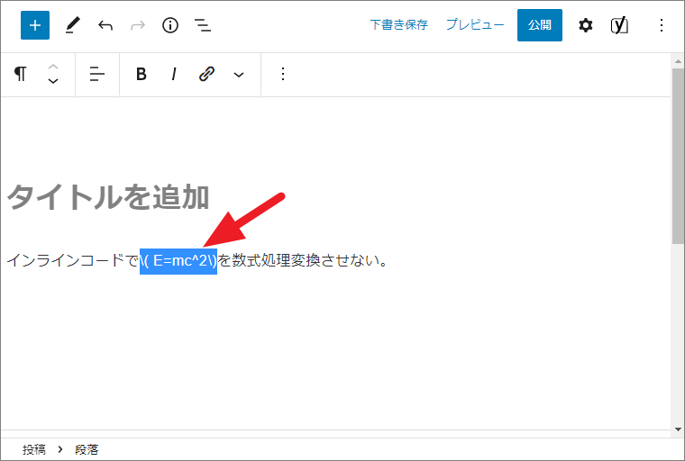The height and width of the screenshot is (461, 685).
Task: Click the blue add block plus button
Action: pos(35,25)
